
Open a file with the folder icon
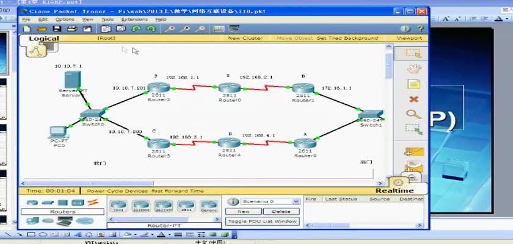tap(42, 29)
